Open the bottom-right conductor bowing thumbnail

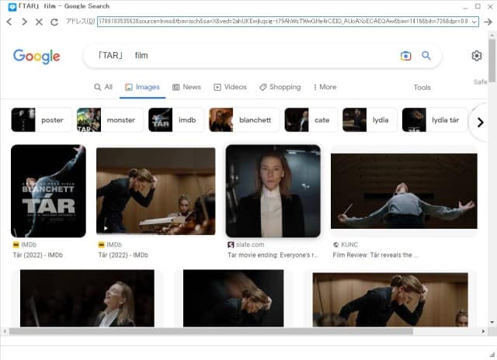390,299
